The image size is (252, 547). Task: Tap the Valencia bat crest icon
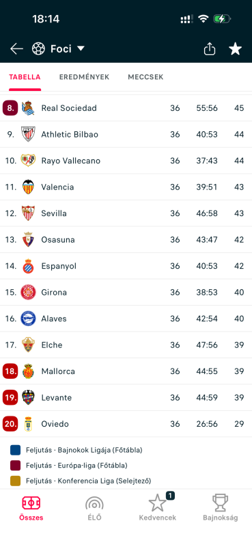click(x=28, y=187)
